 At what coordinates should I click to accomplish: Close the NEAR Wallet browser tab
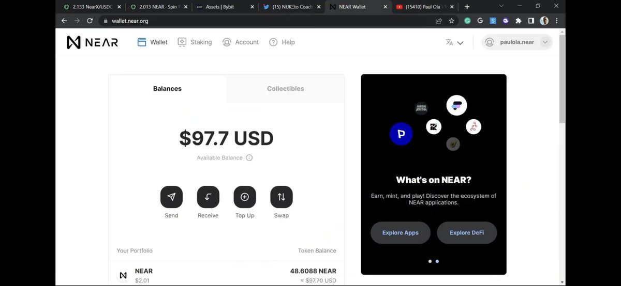pos(385,7)
